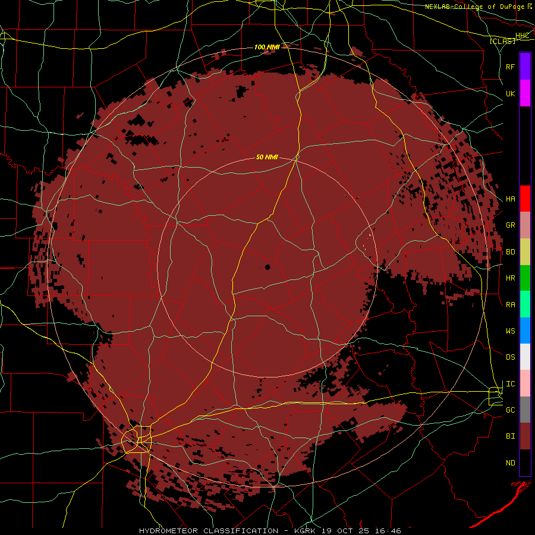
Task: Click the magenta UK legend color swatch
Action: coord(525,93)
